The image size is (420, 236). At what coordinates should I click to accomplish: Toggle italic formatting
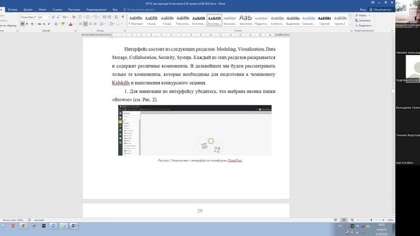click(x=27, y=24)
